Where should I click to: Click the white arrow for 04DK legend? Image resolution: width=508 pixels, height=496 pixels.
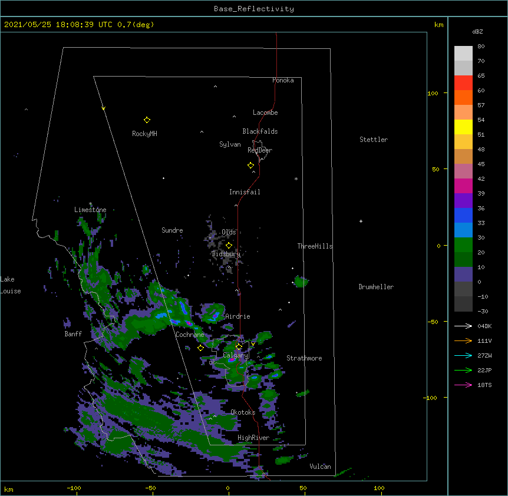463,326
